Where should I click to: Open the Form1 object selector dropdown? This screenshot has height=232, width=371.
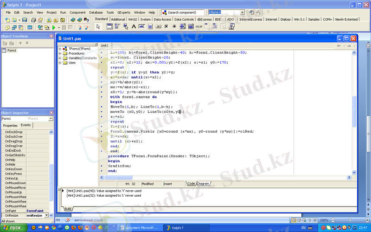pyautogui.click(x=50, y=119)
